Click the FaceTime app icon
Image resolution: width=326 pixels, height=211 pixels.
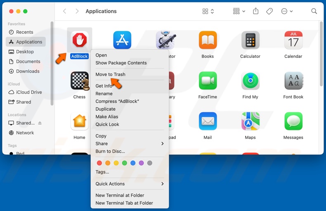[208, 81]
